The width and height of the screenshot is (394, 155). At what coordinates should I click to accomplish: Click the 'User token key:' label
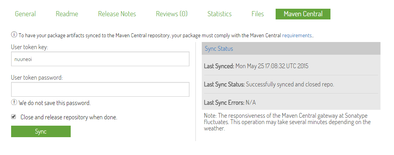click(x=29, y=47)
